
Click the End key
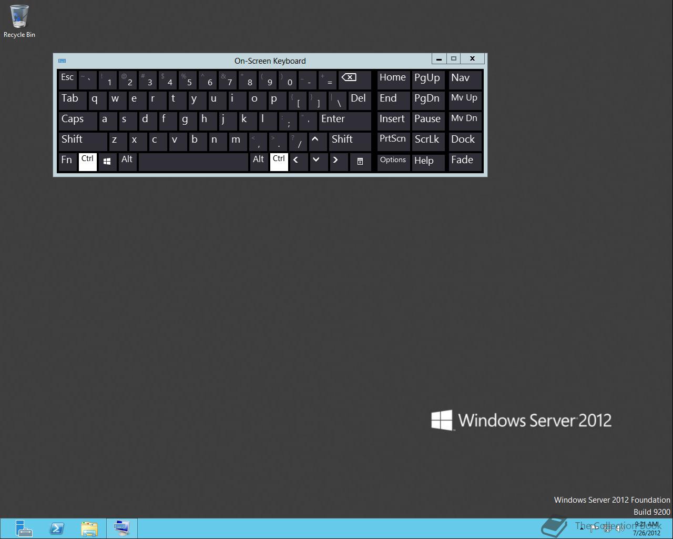(x=393, y=100)
